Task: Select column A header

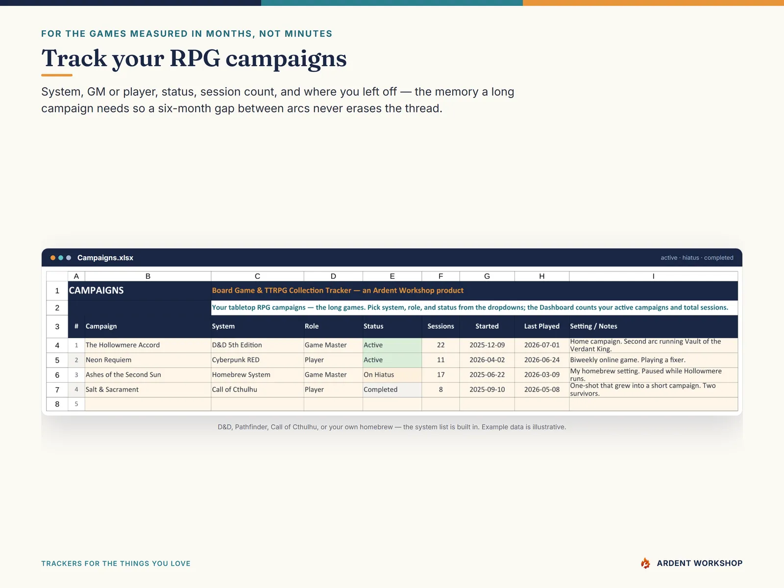Action: [76, 276]
